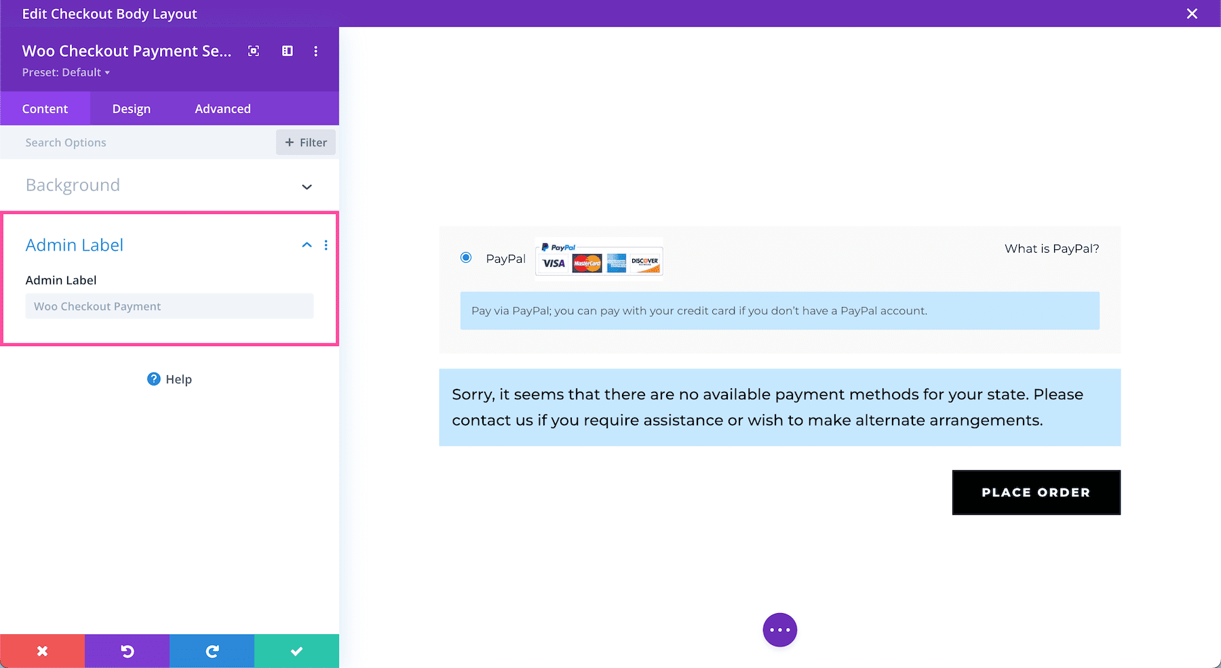Click the Place Order button
Image resolution: width=1221 pixels, height=668 pixels.
pyautogui.click(x=1036, y=493)
